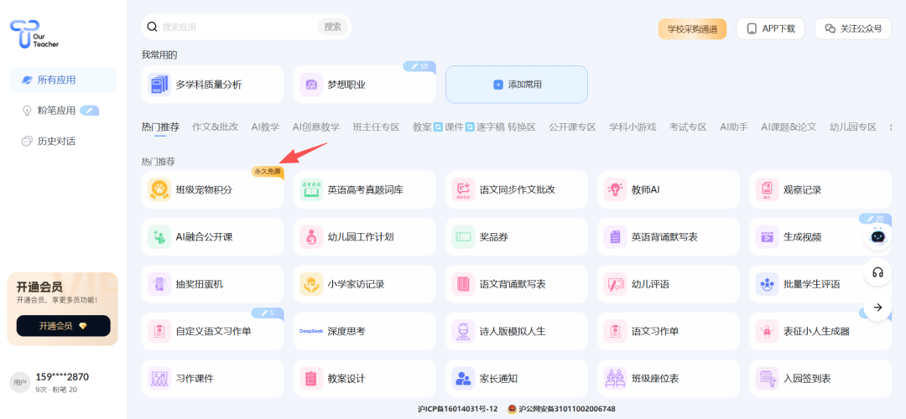Click the DeepSeek 深度思考 icon

click(x=311, y=332)
